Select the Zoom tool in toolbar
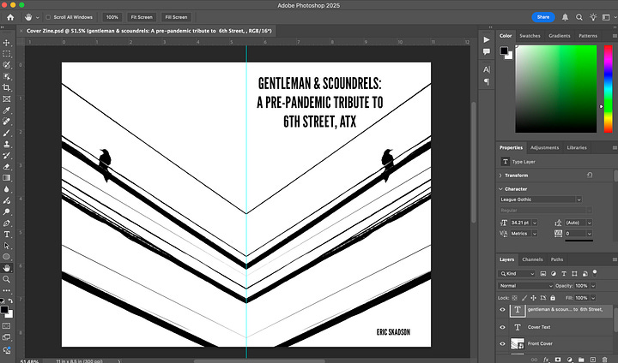 point(7,278)
